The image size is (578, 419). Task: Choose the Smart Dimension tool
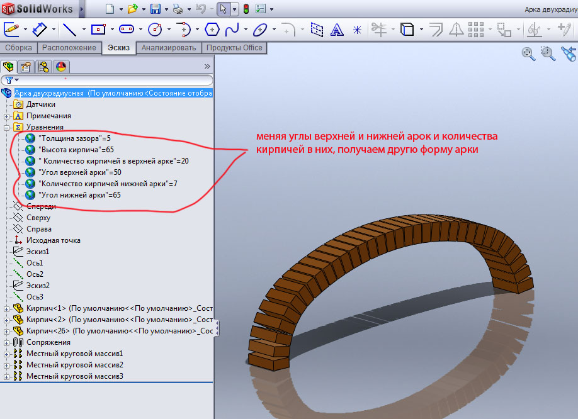(x=41, y=29)
